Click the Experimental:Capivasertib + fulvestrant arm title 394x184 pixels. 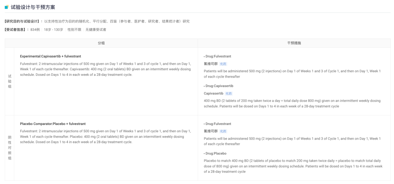click(50, 56)
